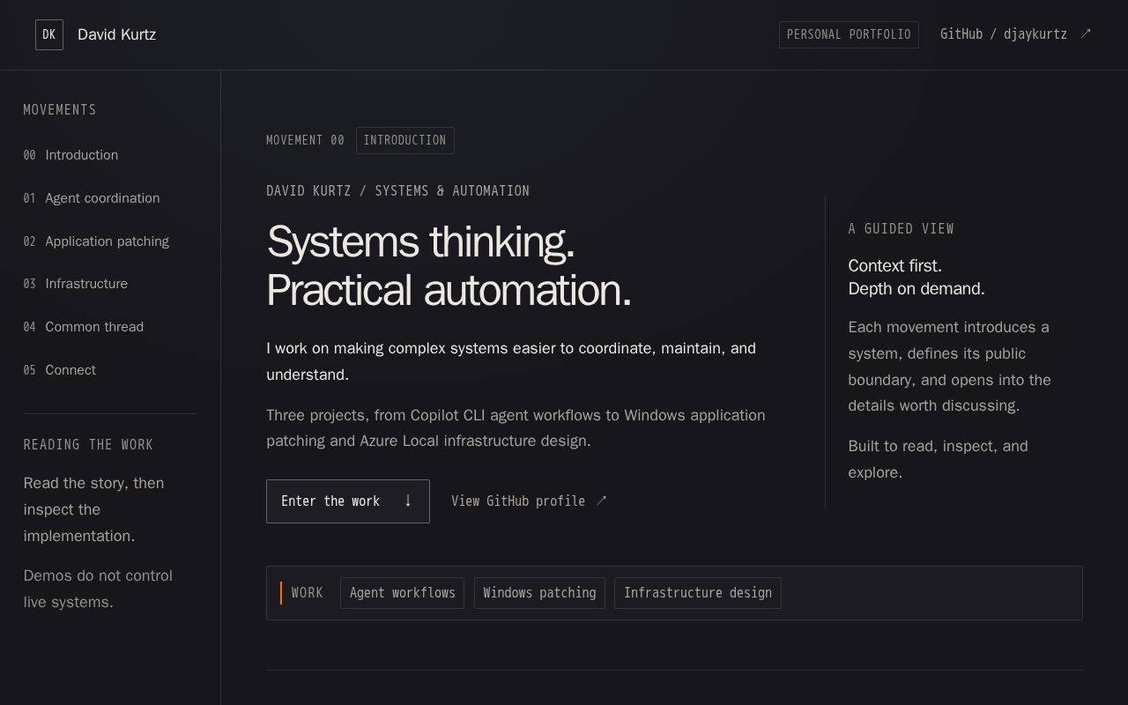Click the paragraph starting Each movement introduces
The height and width of the screenshot is (705, 1128).
pos(949,367)
